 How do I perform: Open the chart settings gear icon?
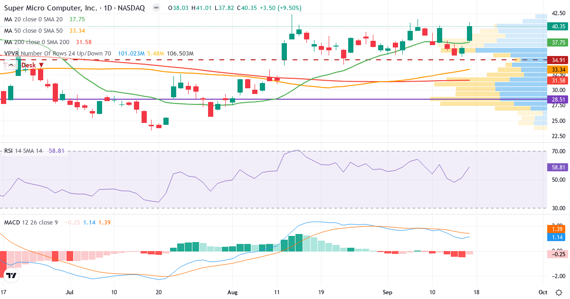point(558,291)
